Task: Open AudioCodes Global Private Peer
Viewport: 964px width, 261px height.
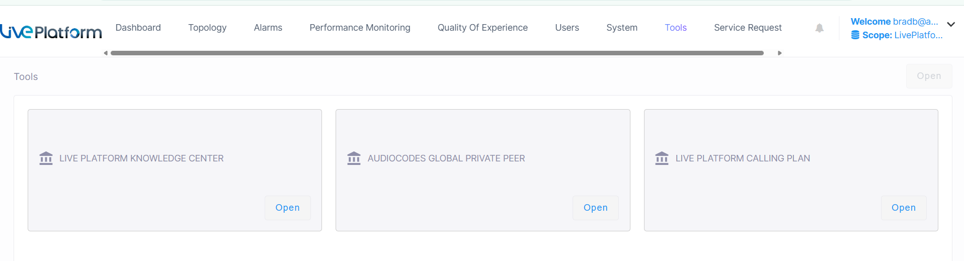Action: pos(595,208)
